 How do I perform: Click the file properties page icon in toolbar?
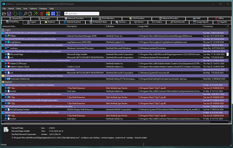coord(30,14)
